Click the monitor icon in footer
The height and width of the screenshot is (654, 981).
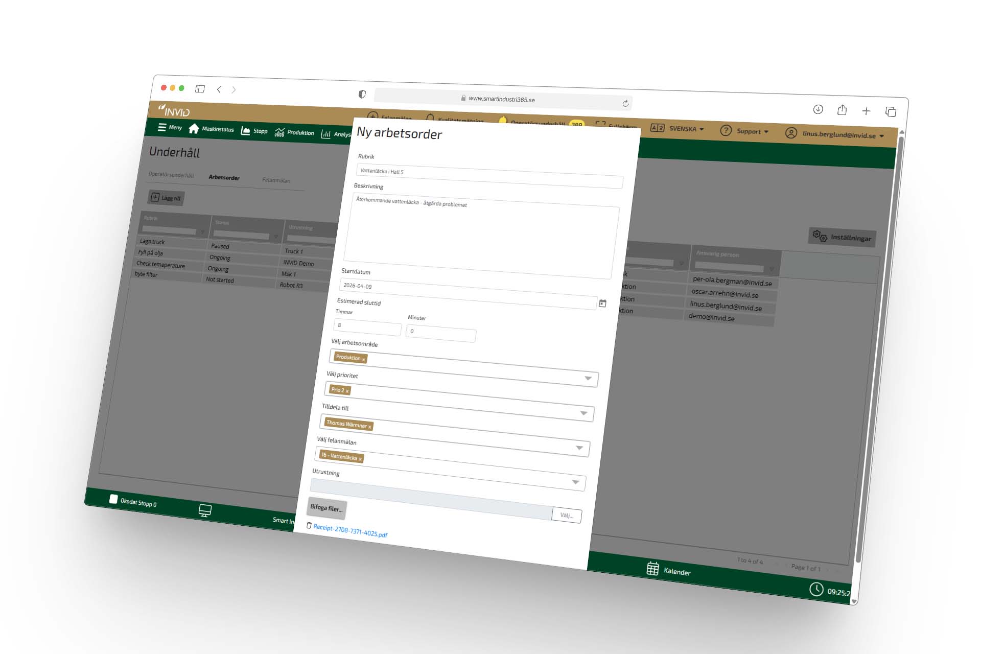pos(205,510)
